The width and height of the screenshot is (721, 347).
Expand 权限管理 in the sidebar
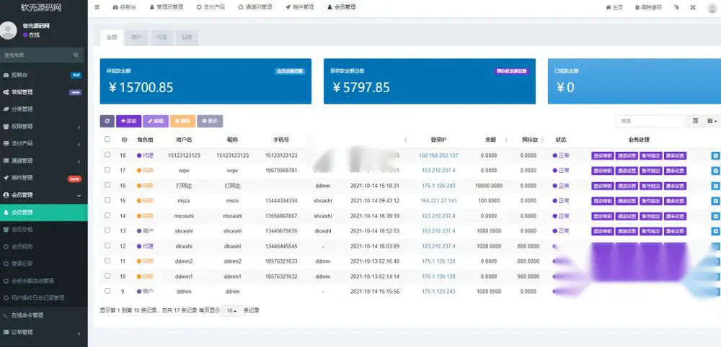pos(44,126)
